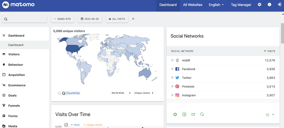Click the sign-in arrow icon
Screen dimensions: 284x128
coord(279,5)
